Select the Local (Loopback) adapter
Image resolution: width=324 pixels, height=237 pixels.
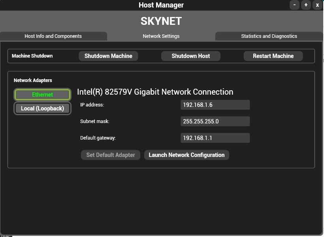point(42,108)
